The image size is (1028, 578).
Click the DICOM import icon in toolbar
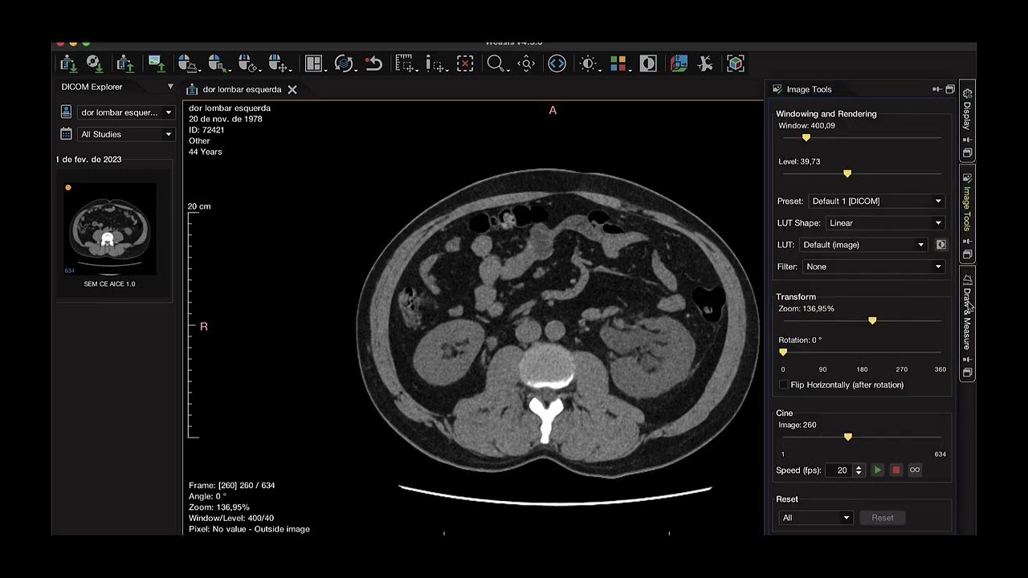click(x=67, y=63)
